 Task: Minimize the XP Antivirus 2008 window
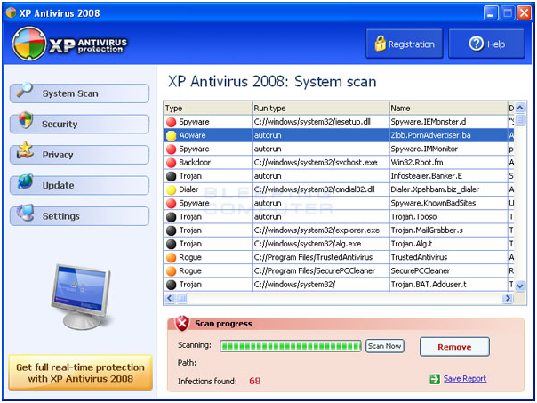[491, 13]
